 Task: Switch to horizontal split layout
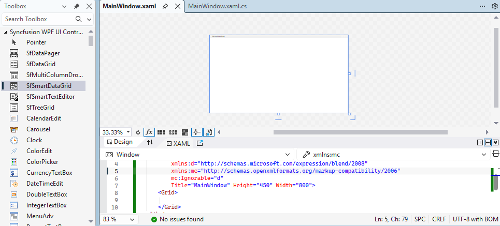[x=488, y=143]
